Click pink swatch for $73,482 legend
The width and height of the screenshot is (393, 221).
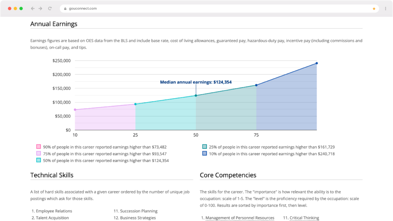[38, 147]
